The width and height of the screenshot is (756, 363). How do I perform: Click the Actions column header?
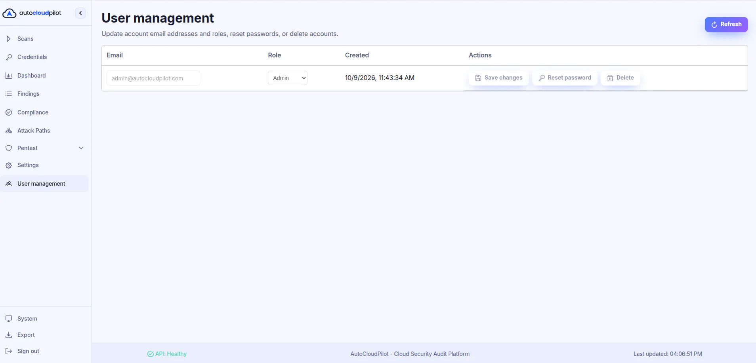click(480, 55)
